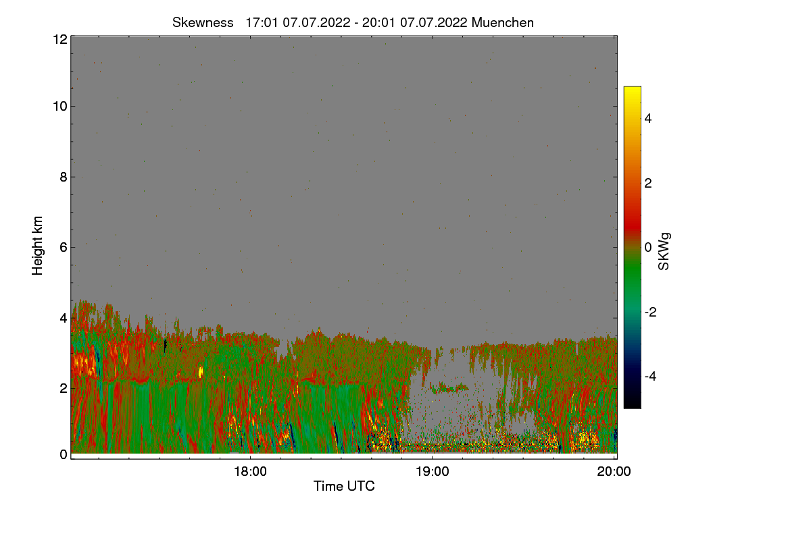Click the plot title 'Skewness ... Muenchen'

click(353, 22)
